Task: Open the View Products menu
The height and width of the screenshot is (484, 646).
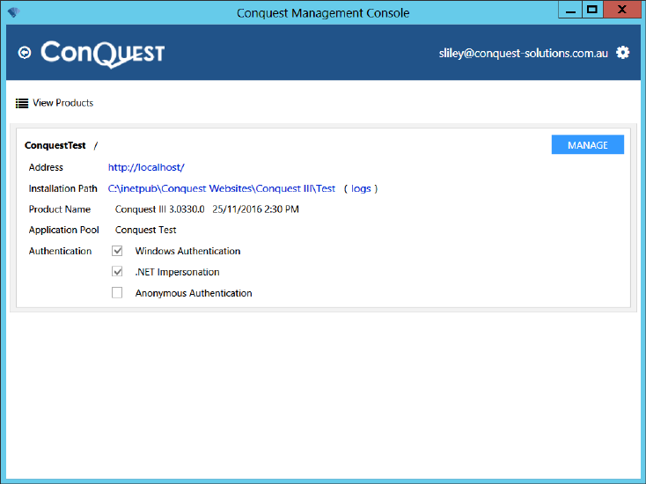Action: (55, 103)
